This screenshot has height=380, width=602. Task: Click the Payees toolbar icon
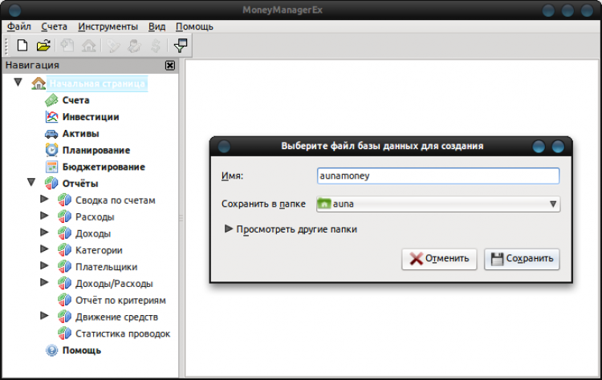coord(134,46)
